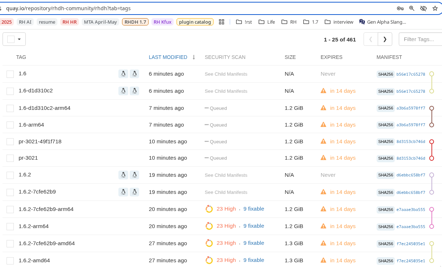Check the box for tag 1.6.2
The height and width of the screenshot is (267, 442).
pos(10,175)
